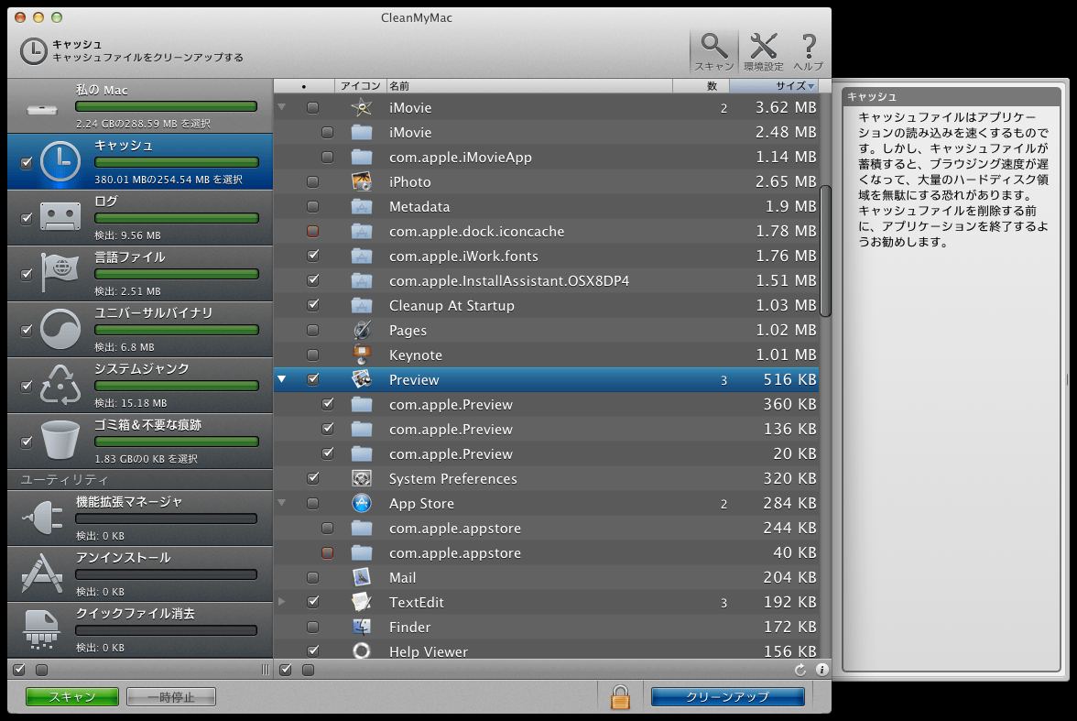Click the file list vertical scrollbar
Screen dimensions: 1077x721
tap(825, 251)
